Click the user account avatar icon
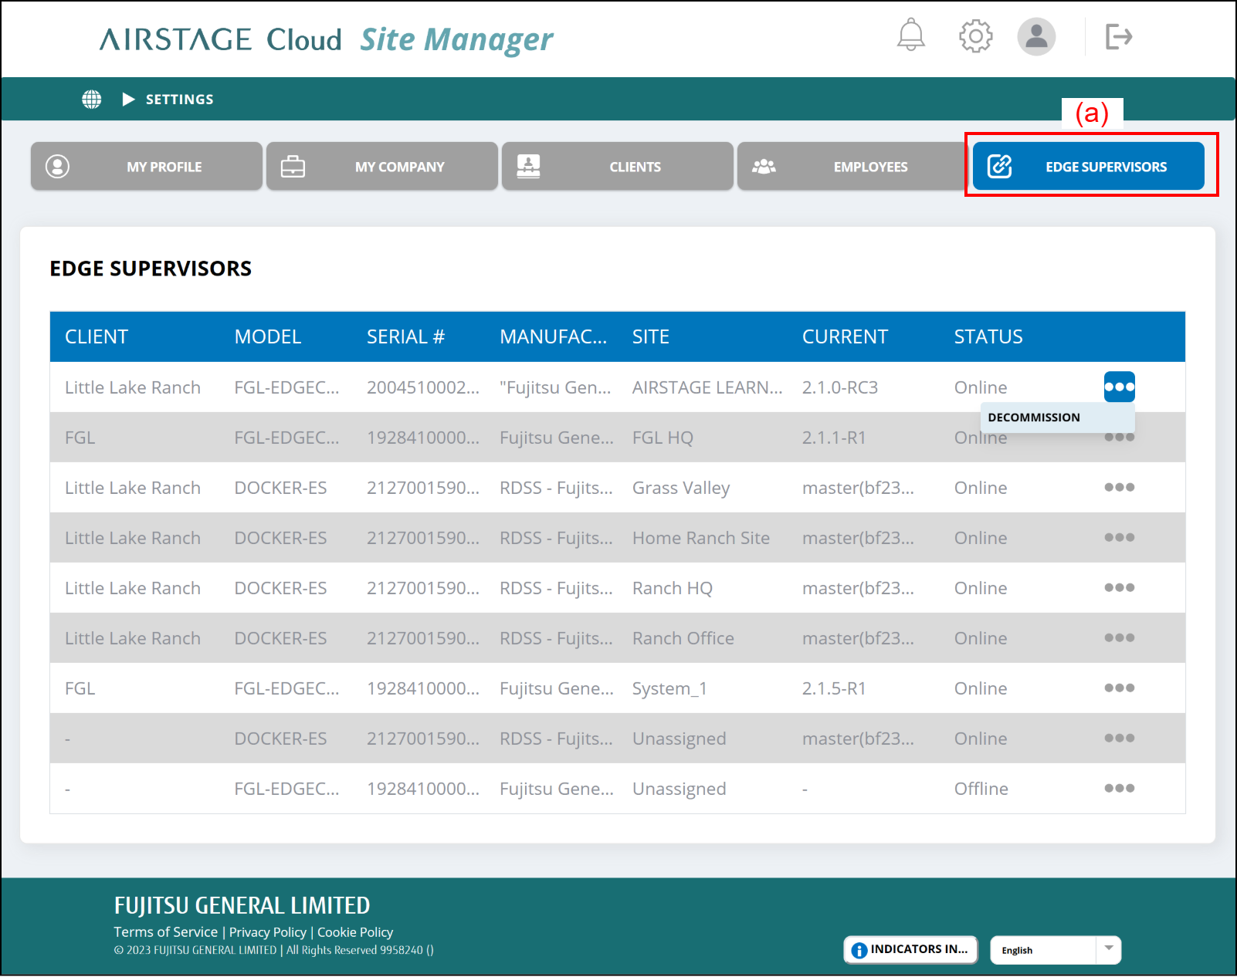 point(1035,36)
